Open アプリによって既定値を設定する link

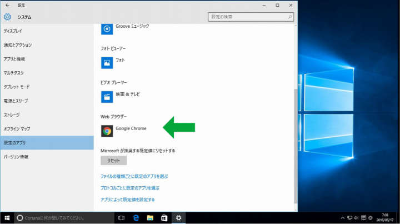128,200
